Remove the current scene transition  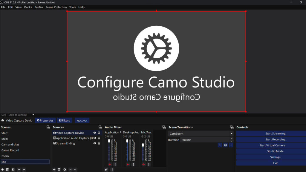pyautogui.click(x=225, y=145)
